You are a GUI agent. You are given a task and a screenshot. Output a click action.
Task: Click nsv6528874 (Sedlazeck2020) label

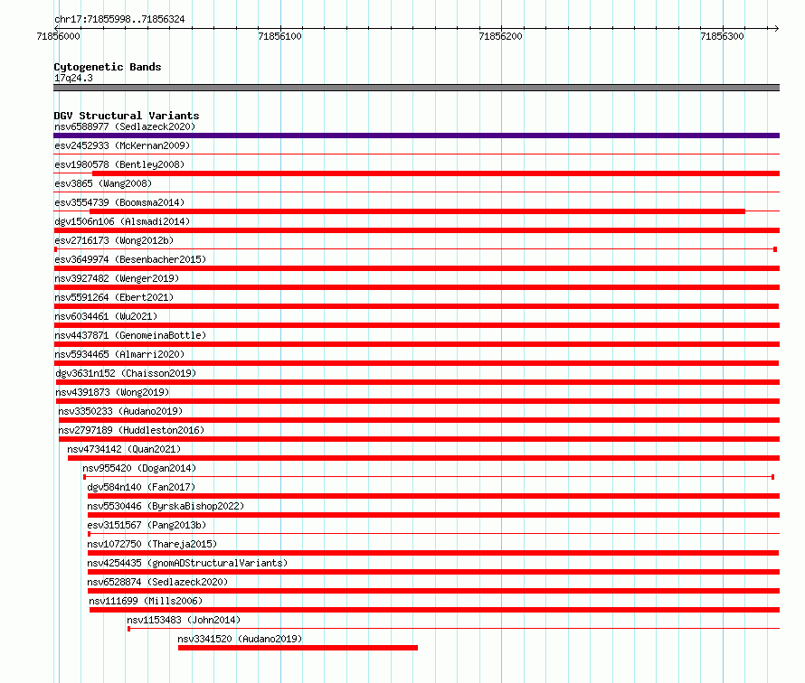157,582
